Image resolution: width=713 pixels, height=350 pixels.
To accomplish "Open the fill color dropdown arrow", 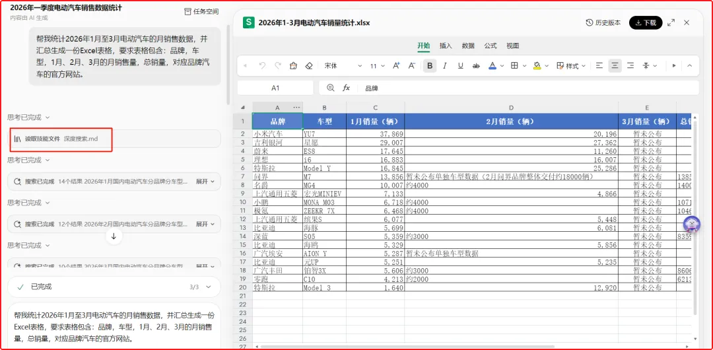I will (x=547, y=66).
